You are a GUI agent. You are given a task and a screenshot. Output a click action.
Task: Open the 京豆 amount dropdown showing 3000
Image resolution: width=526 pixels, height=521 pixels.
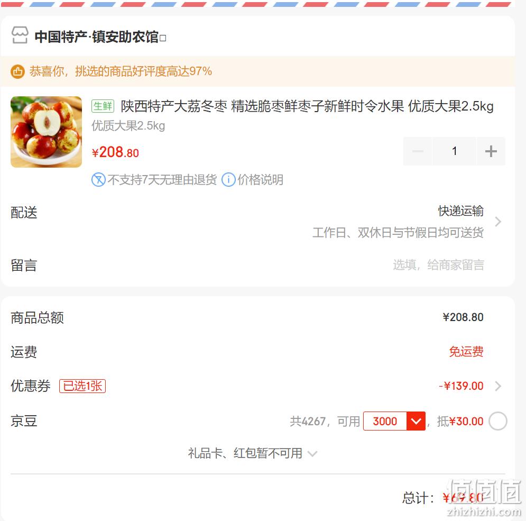(x=394, y=421)
